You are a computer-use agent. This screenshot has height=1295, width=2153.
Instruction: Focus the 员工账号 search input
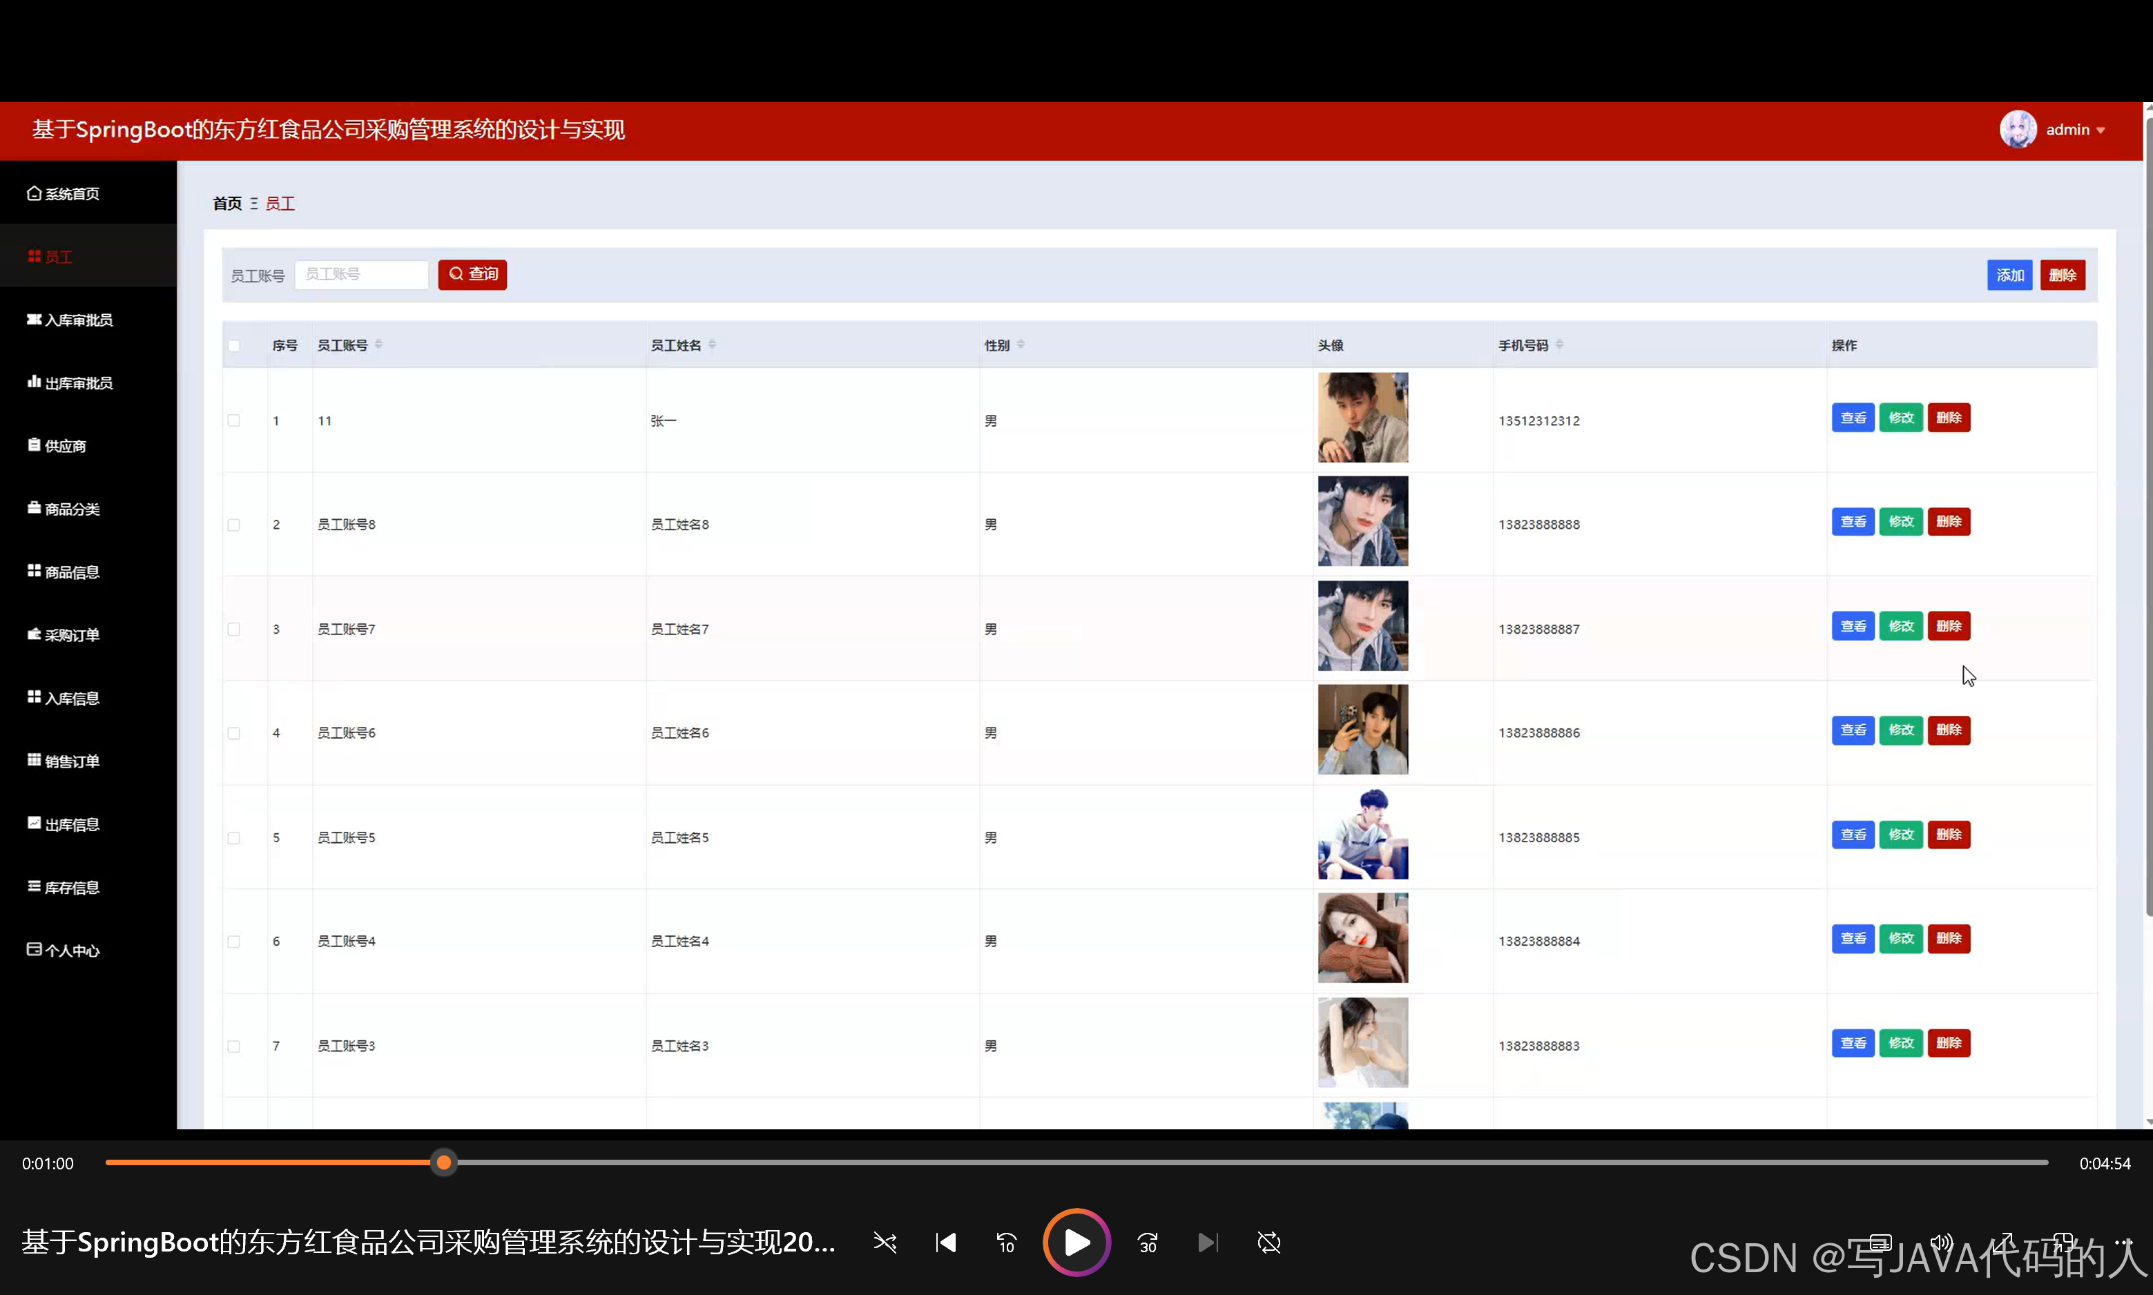[361, 274]
